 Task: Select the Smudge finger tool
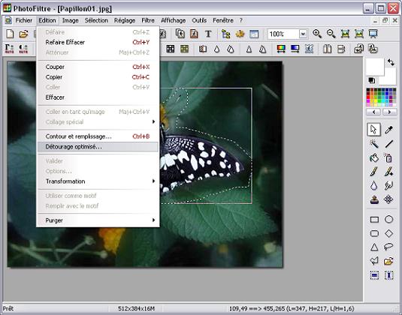388,185
